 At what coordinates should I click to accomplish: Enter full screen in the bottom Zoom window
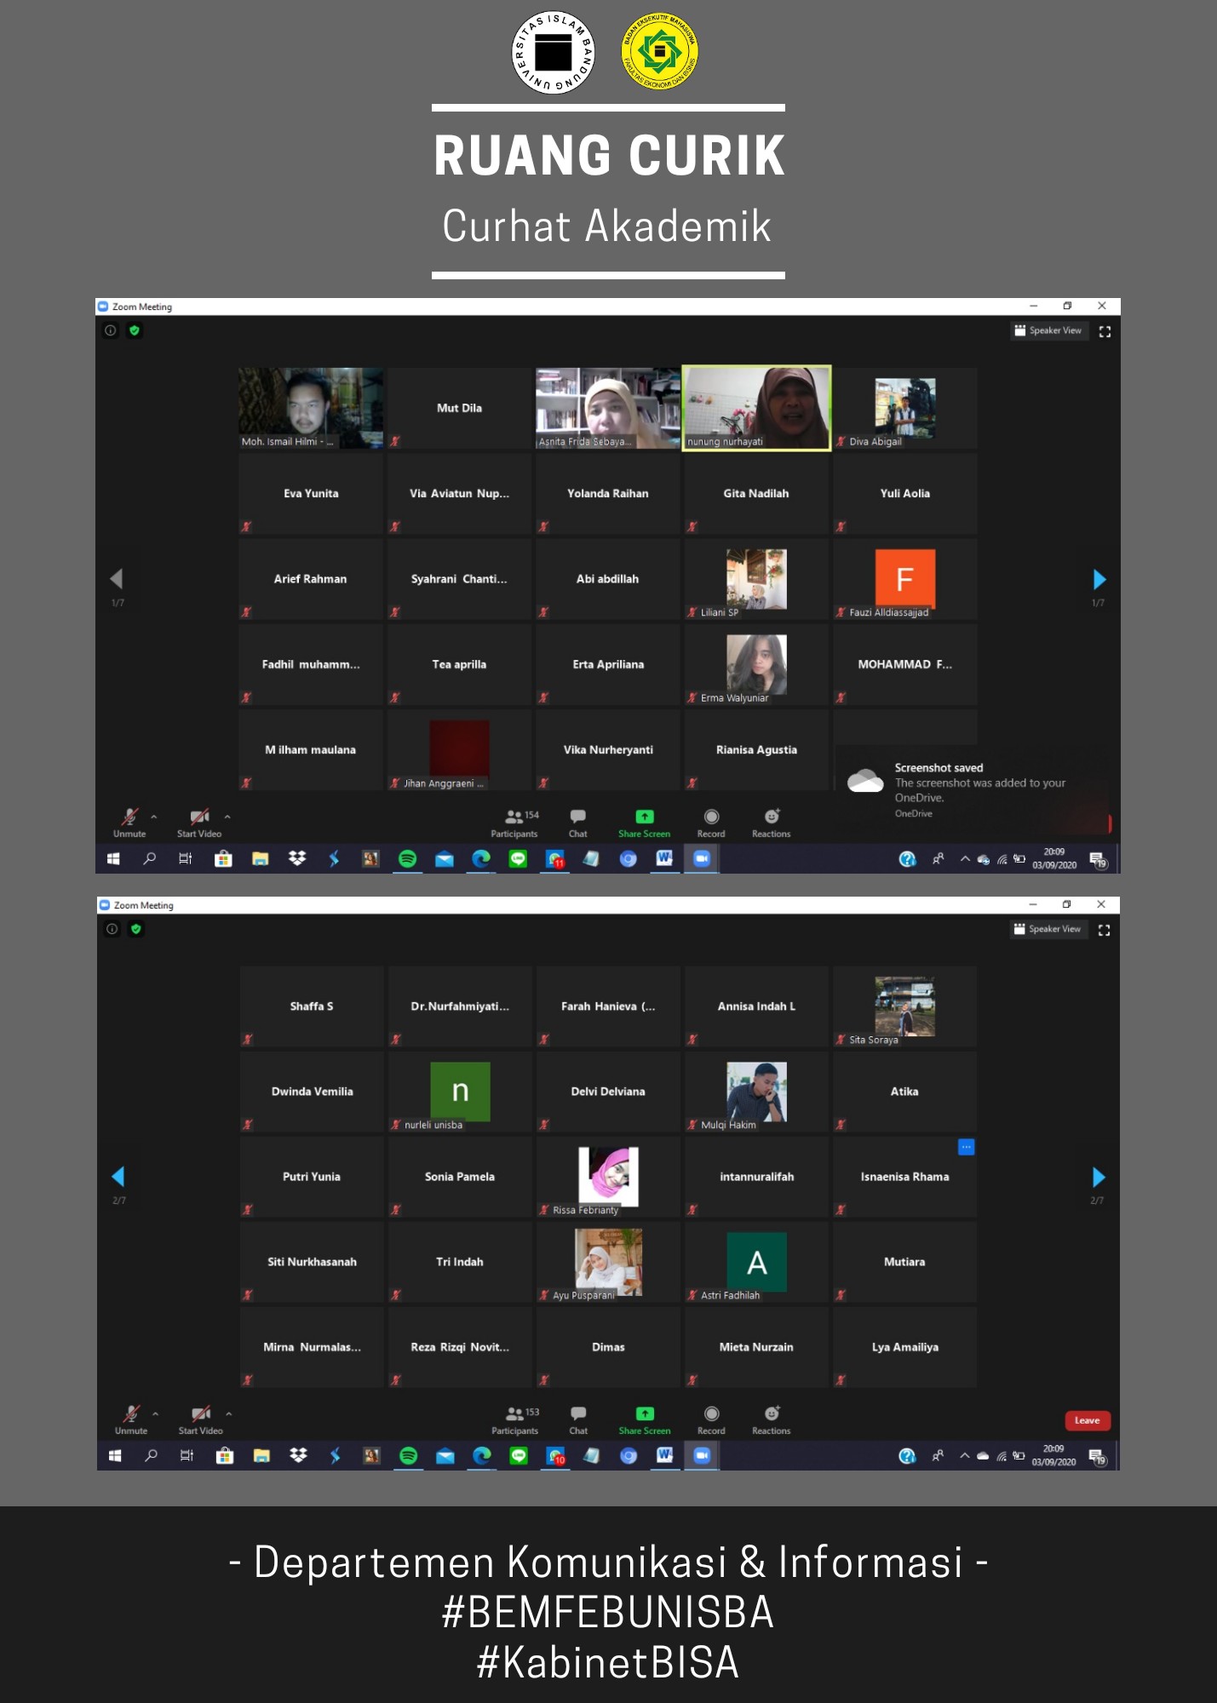point(1105,931)
